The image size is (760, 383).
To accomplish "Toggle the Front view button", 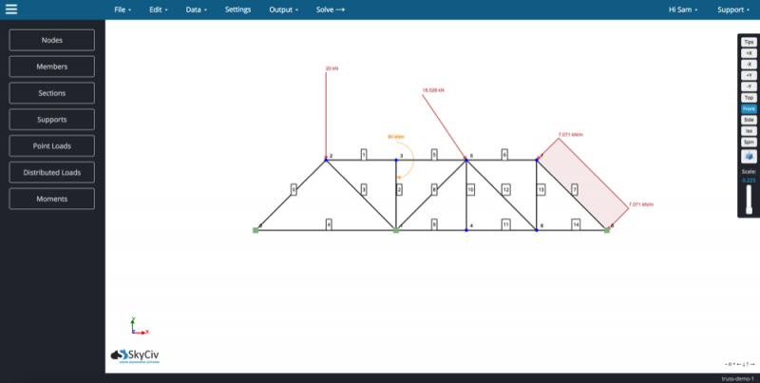I will point(749,109).
